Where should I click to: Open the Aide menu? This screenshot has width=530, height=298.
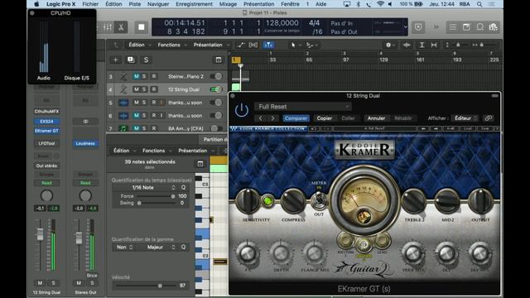tap(320, 4)
